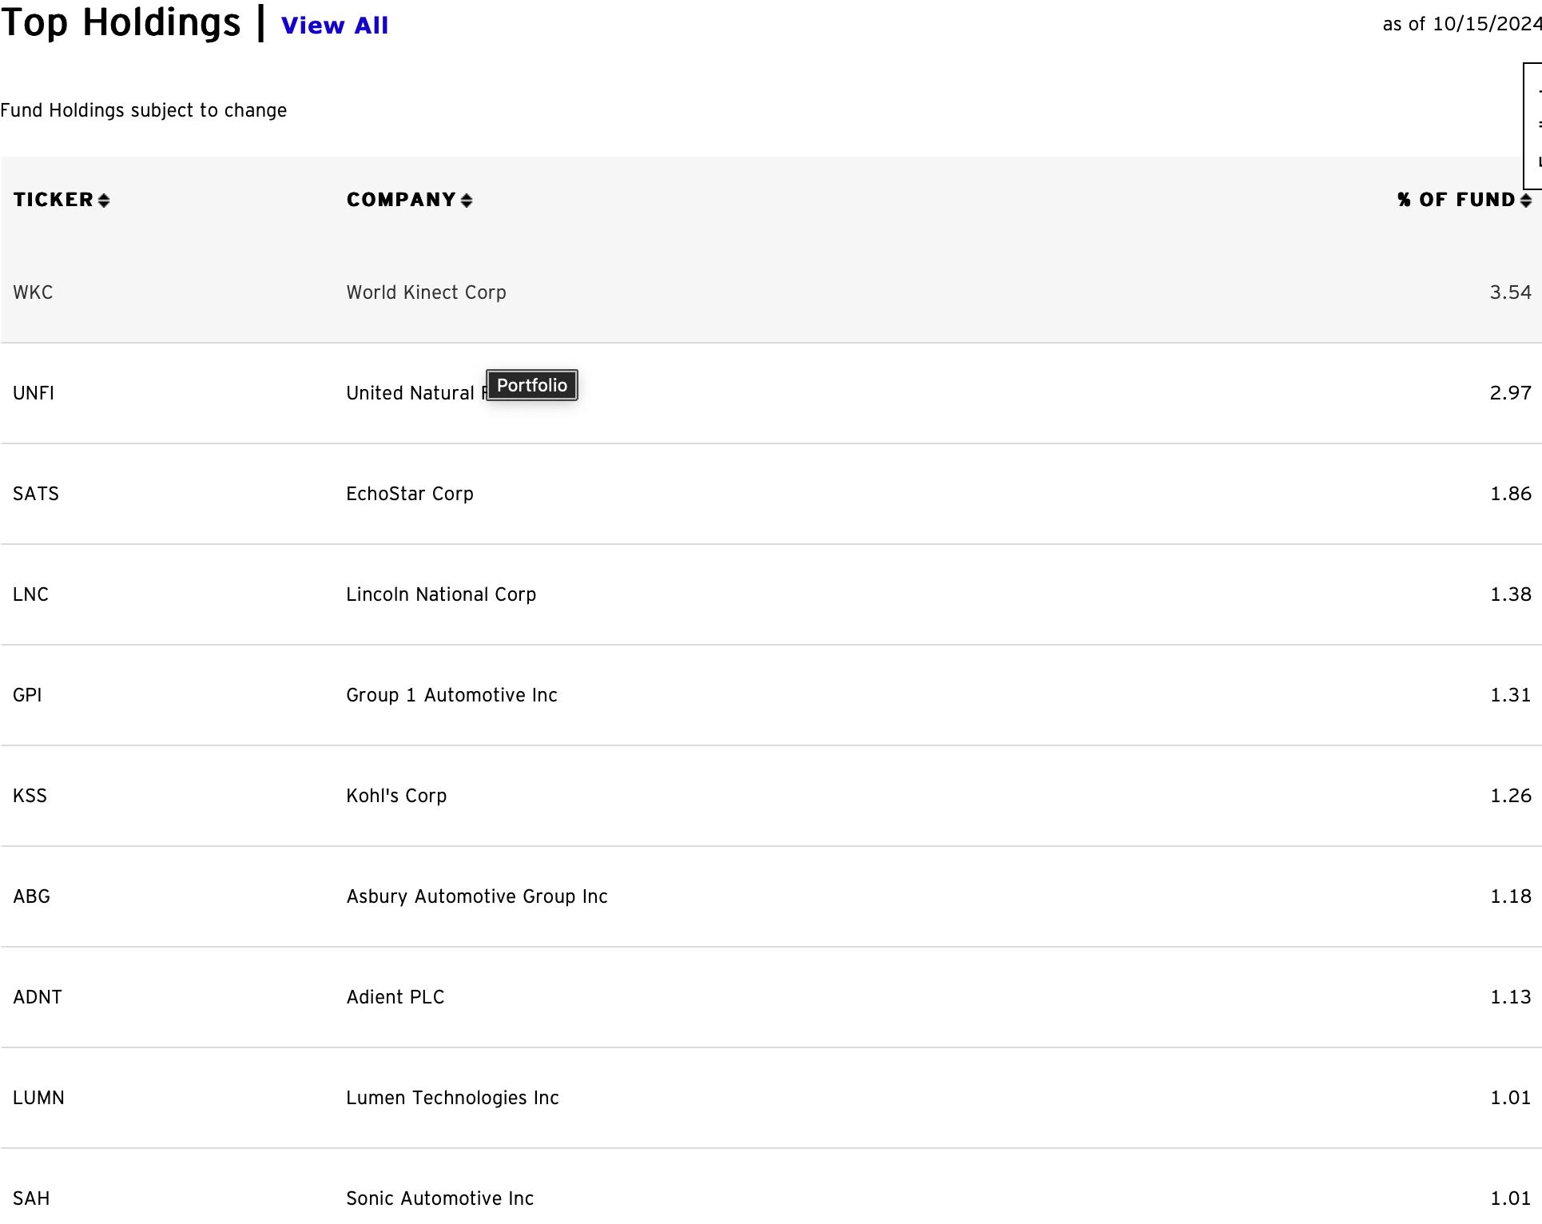Click the % OF FUND column header

tap(1457, 200)
